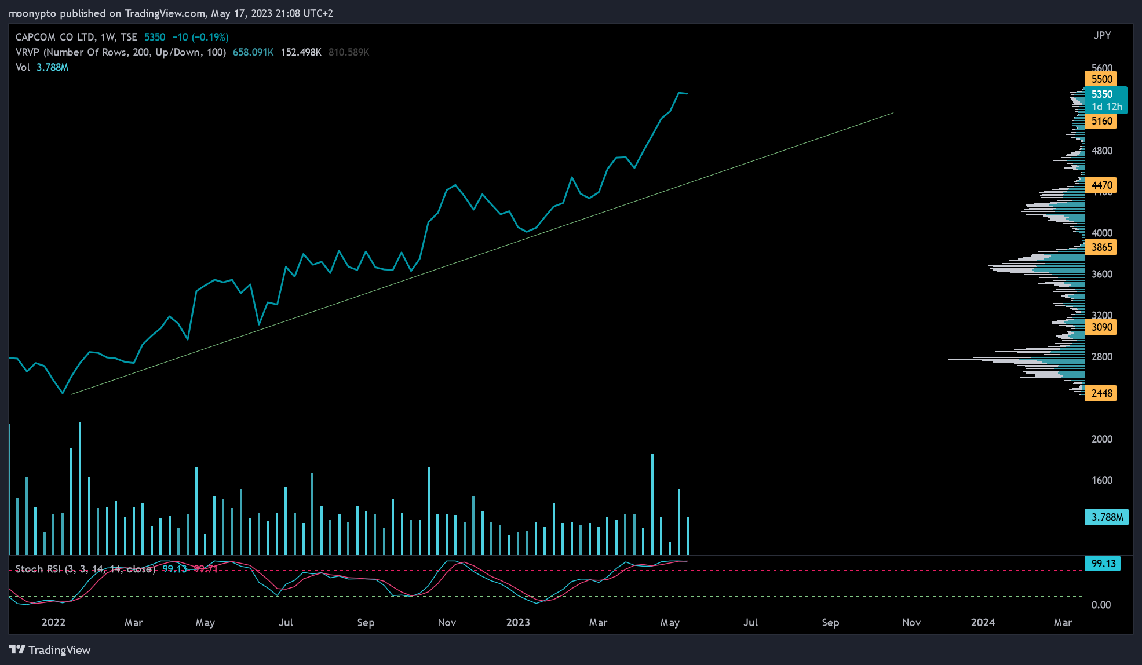Click the 3090 price level label
This screenshot has height=665, width=1142.
[1101, 327]
